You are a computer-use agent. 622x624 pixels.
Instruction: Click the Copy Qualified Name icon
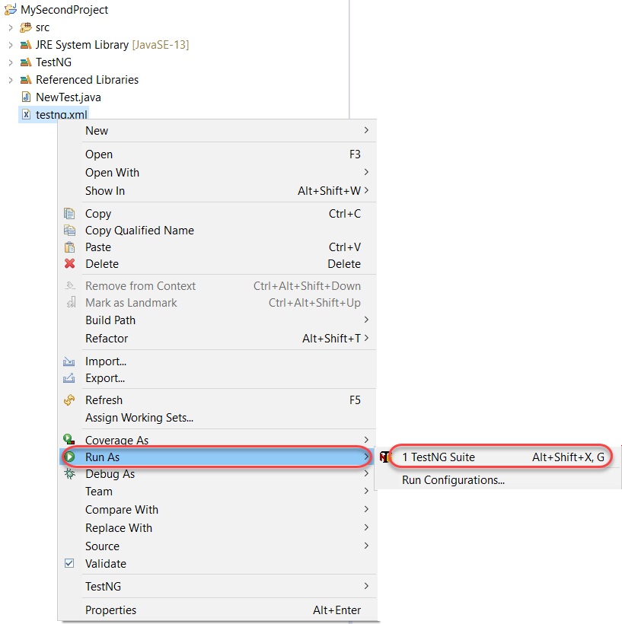click(x=69, y=231)
